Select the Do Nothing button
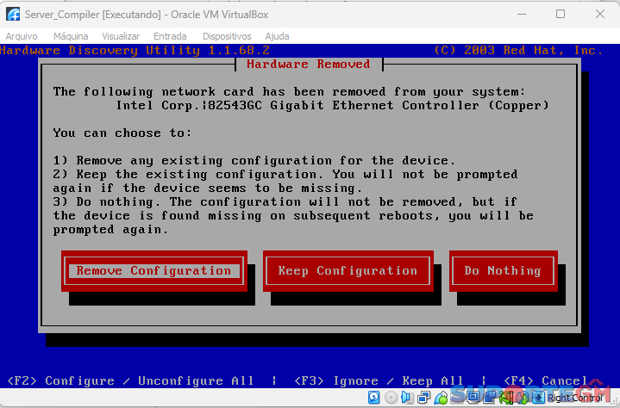Image resolution: width=620 pixels, height=408 pixels. [502, 270]
